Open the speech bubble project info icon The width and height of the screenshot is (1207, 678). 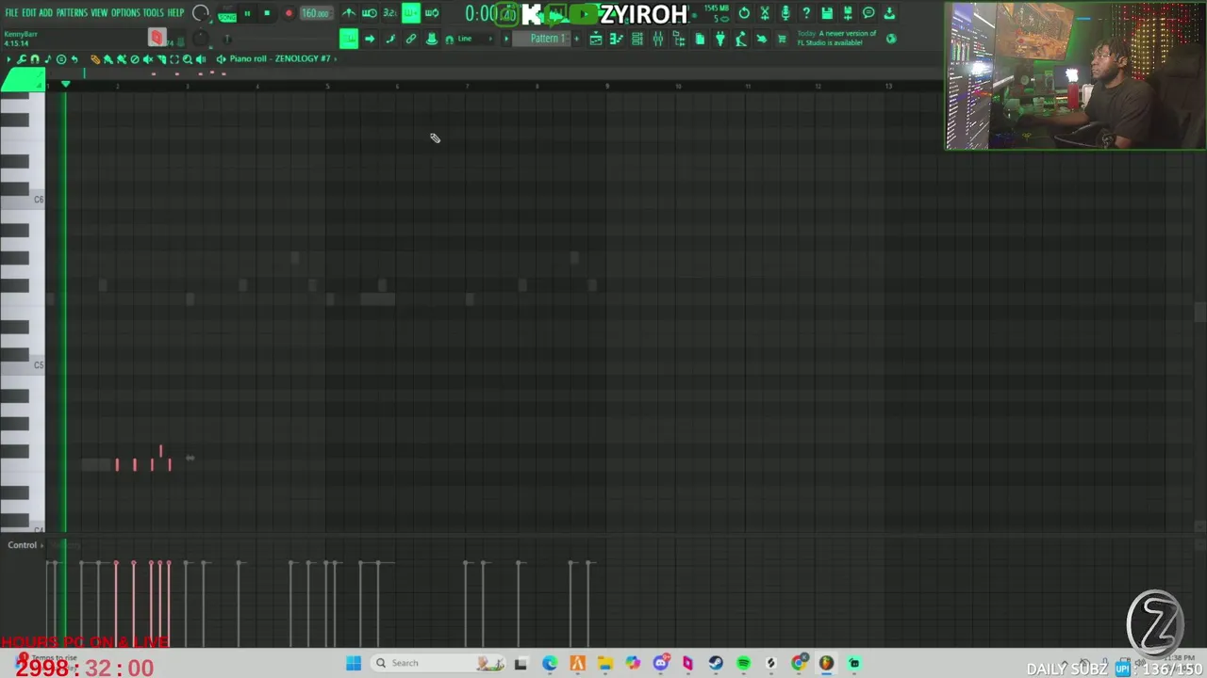(x=868, y=13)
